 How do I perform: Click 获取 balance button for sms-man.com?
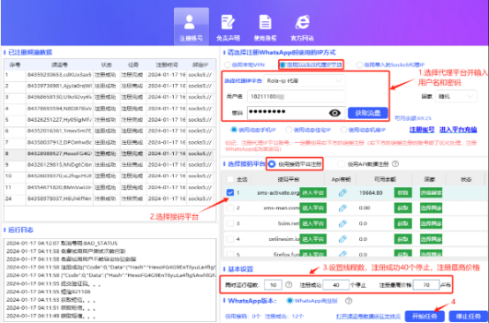coord(402,208)
